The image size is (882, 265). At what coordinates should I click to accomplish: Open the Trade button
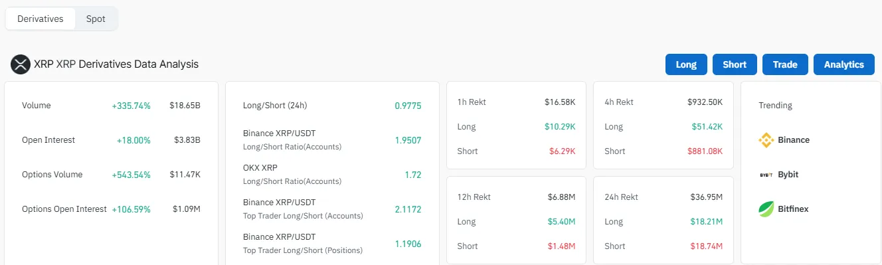click(x=785, y=64)
